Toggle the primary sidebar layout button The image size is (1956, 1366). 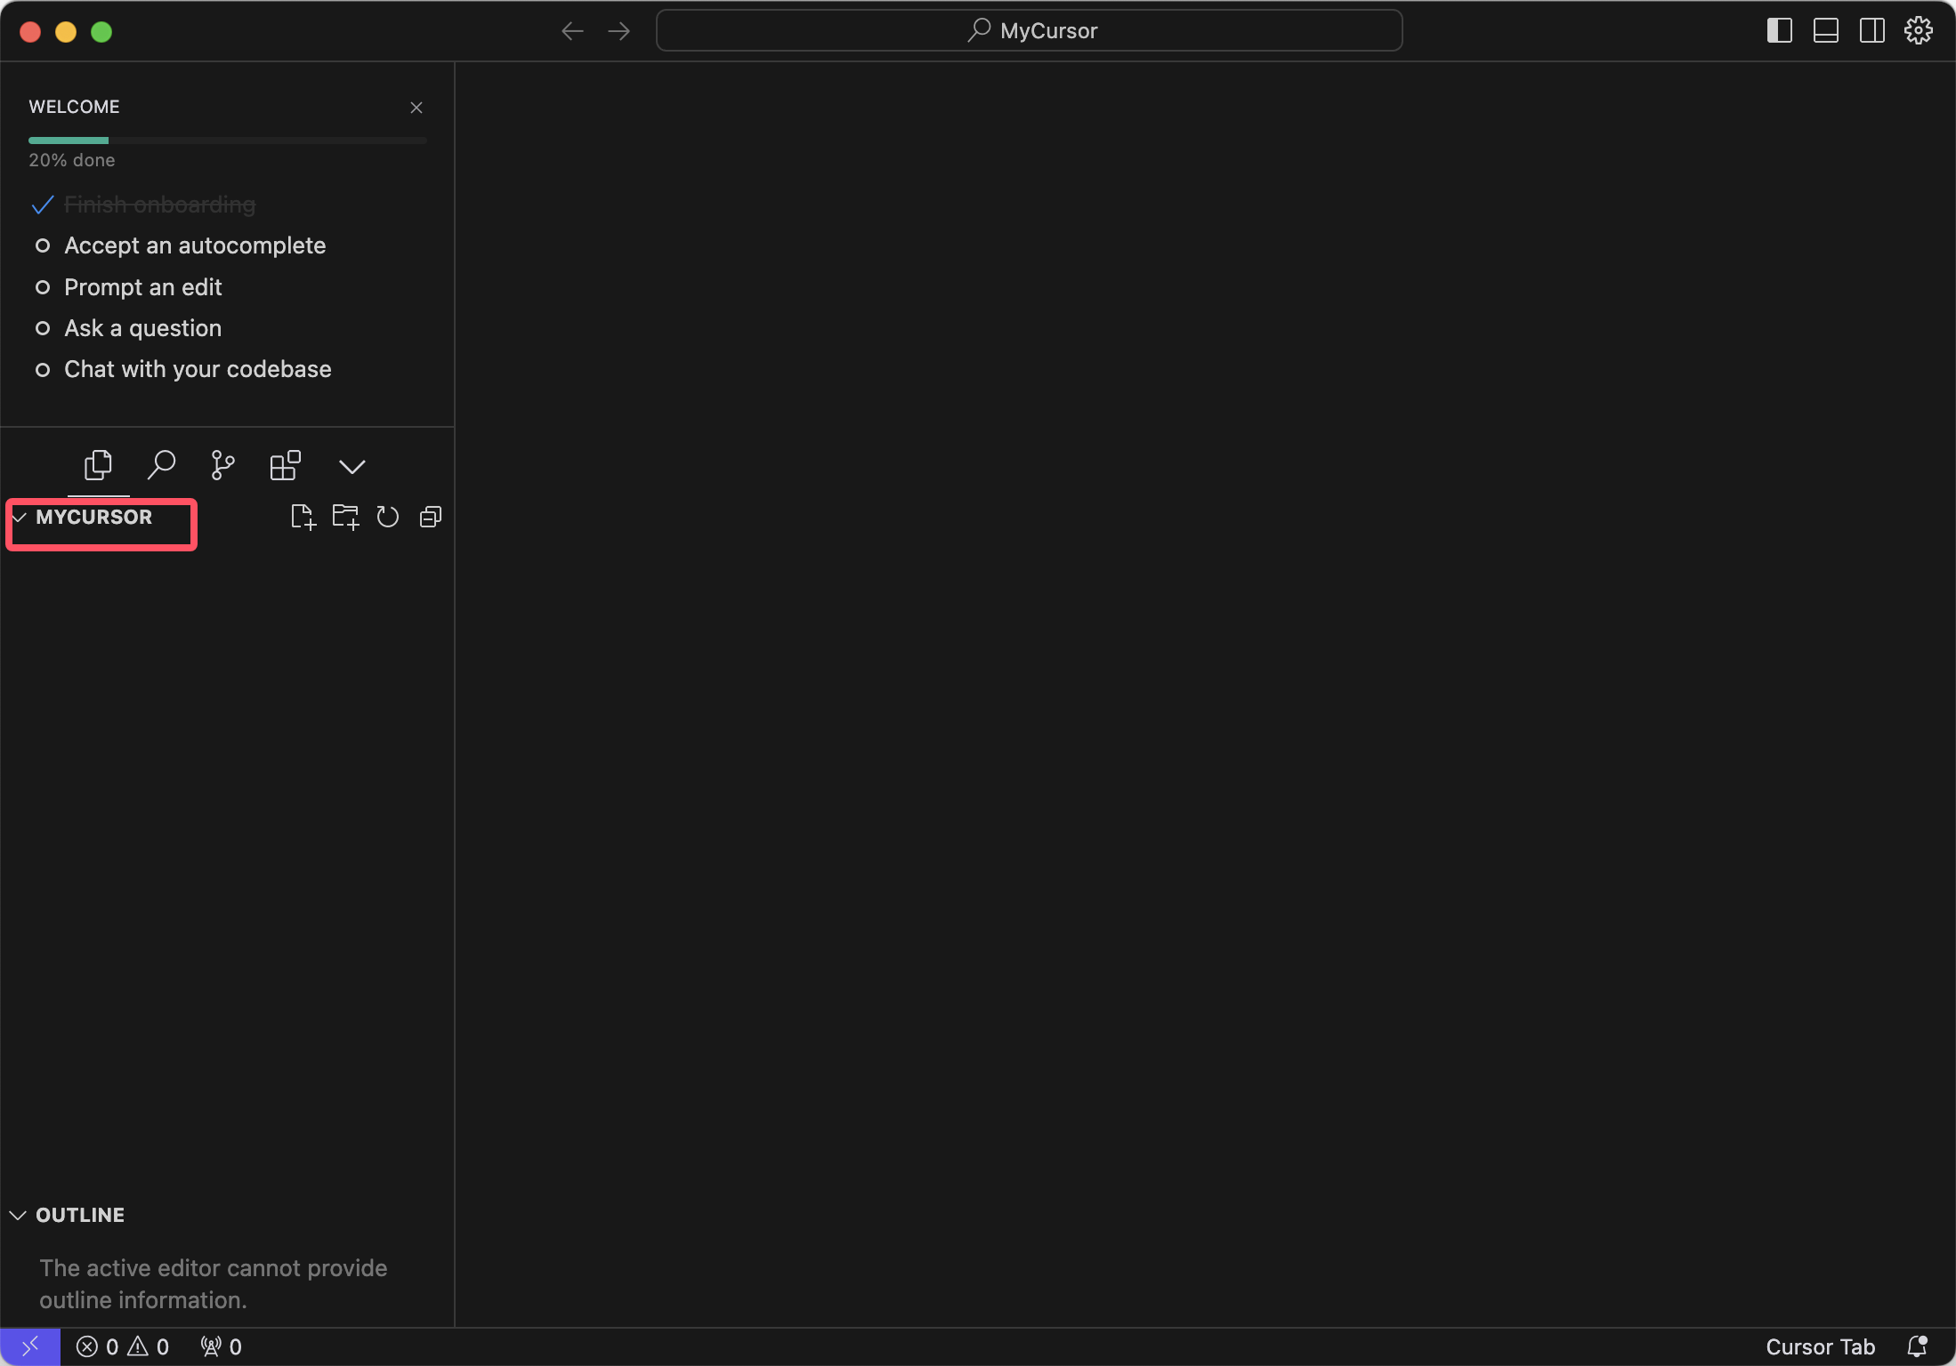(1779, 31)
